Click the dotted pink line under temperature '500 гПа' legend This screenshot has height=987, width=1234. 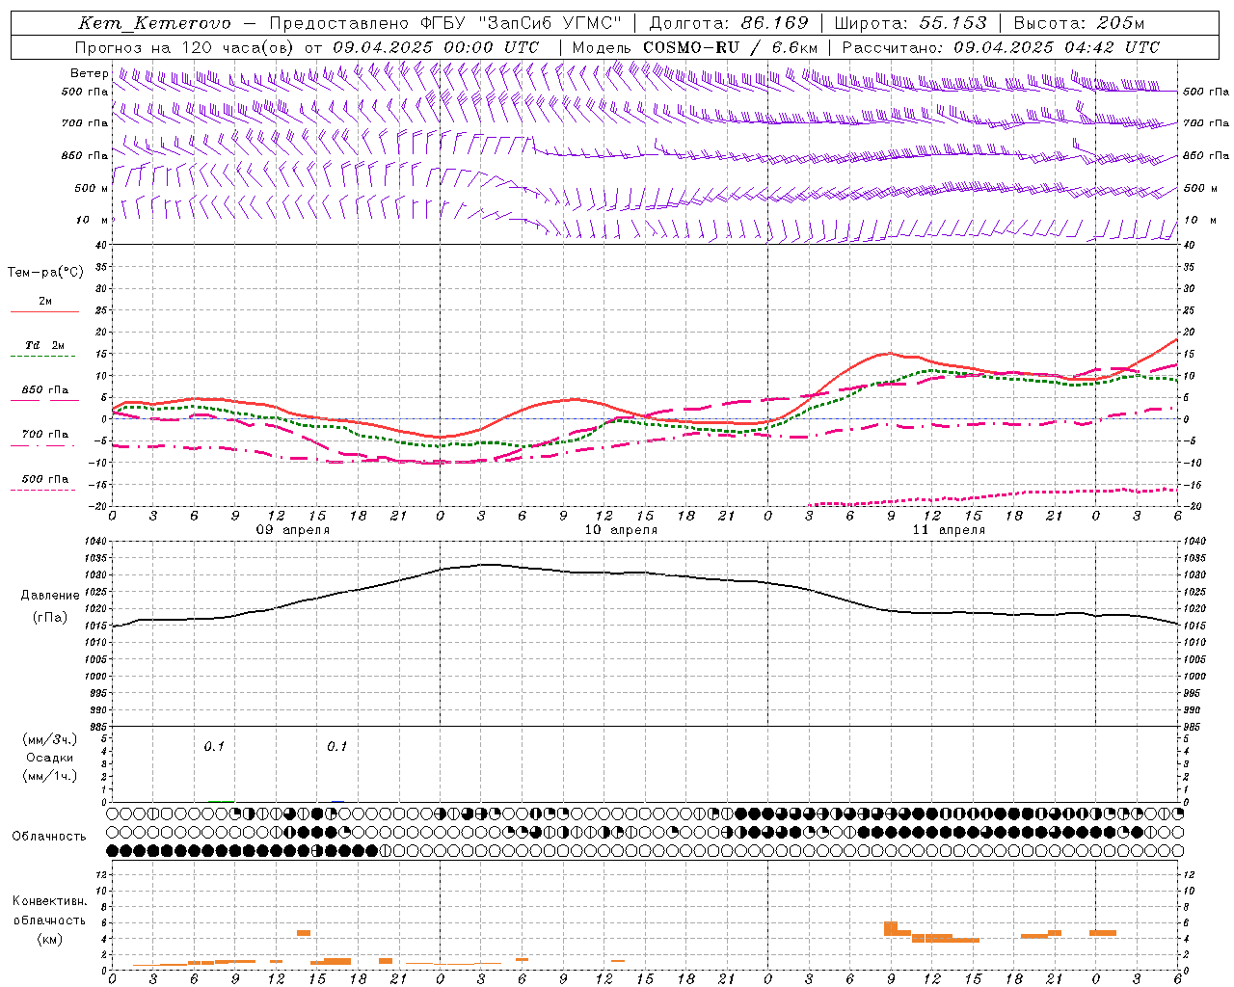42,491
